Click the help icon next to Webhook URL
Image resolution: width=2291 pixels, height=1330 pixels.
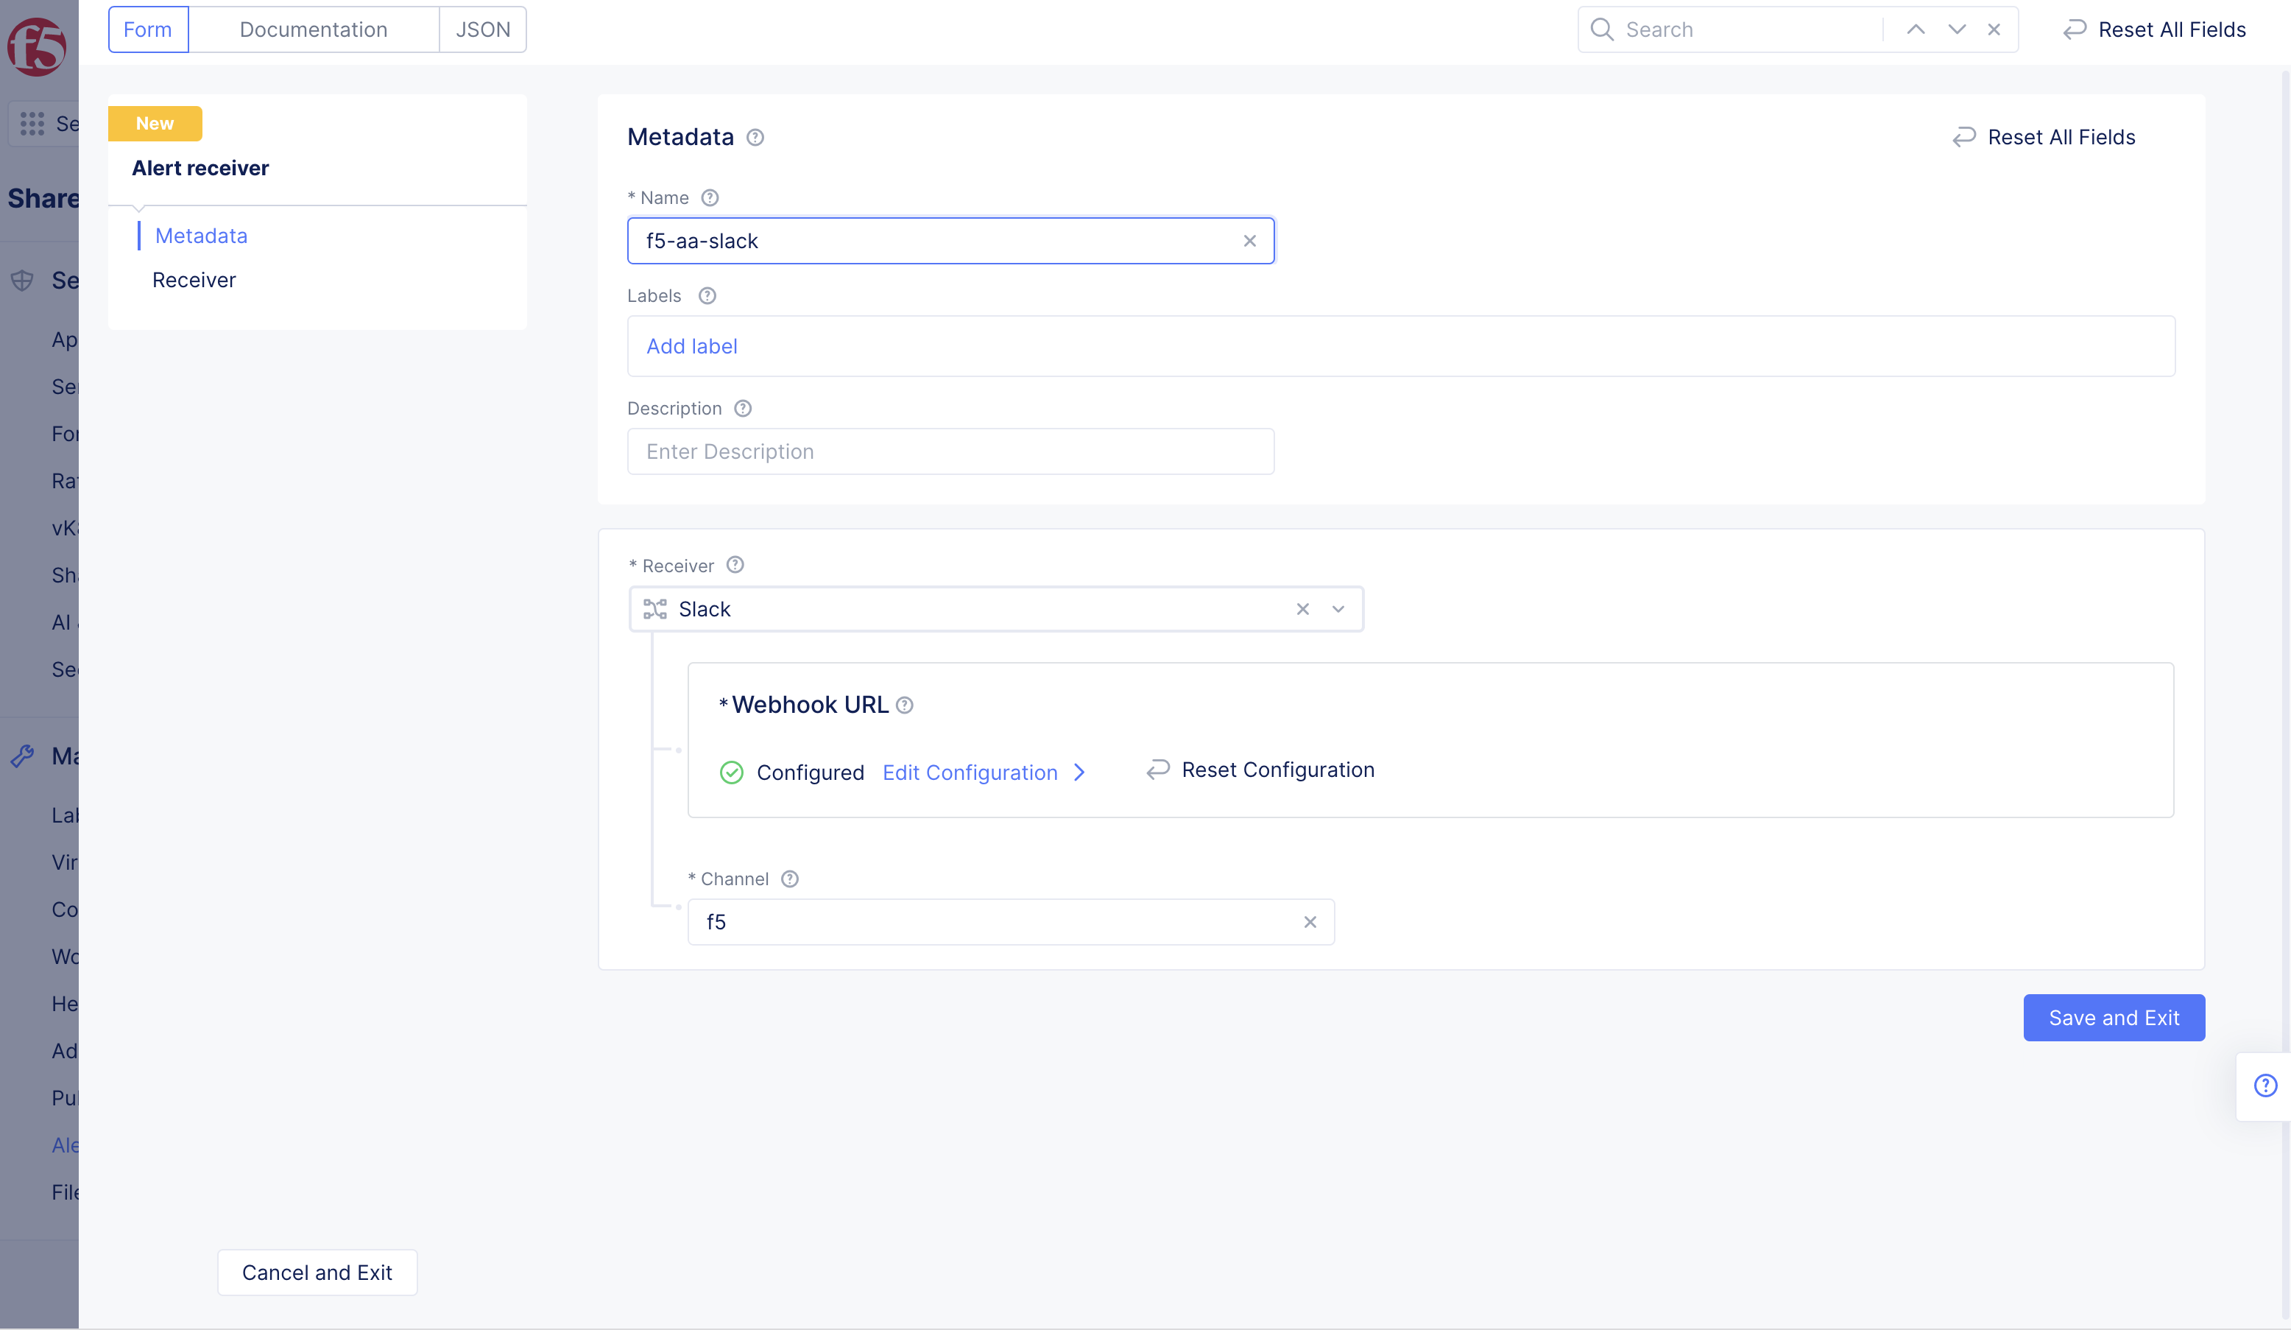pos(905,705)
